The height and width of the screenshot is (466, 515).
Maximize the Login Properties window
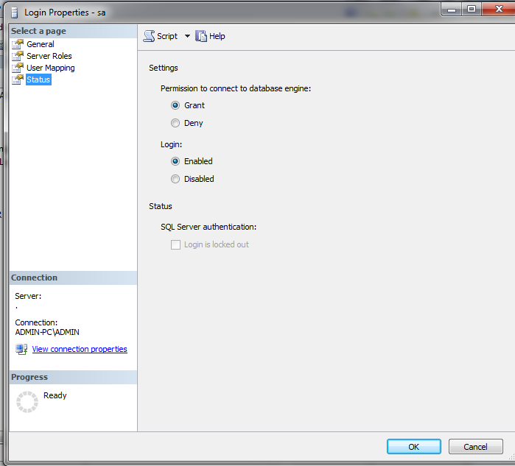tap(470, 9)
